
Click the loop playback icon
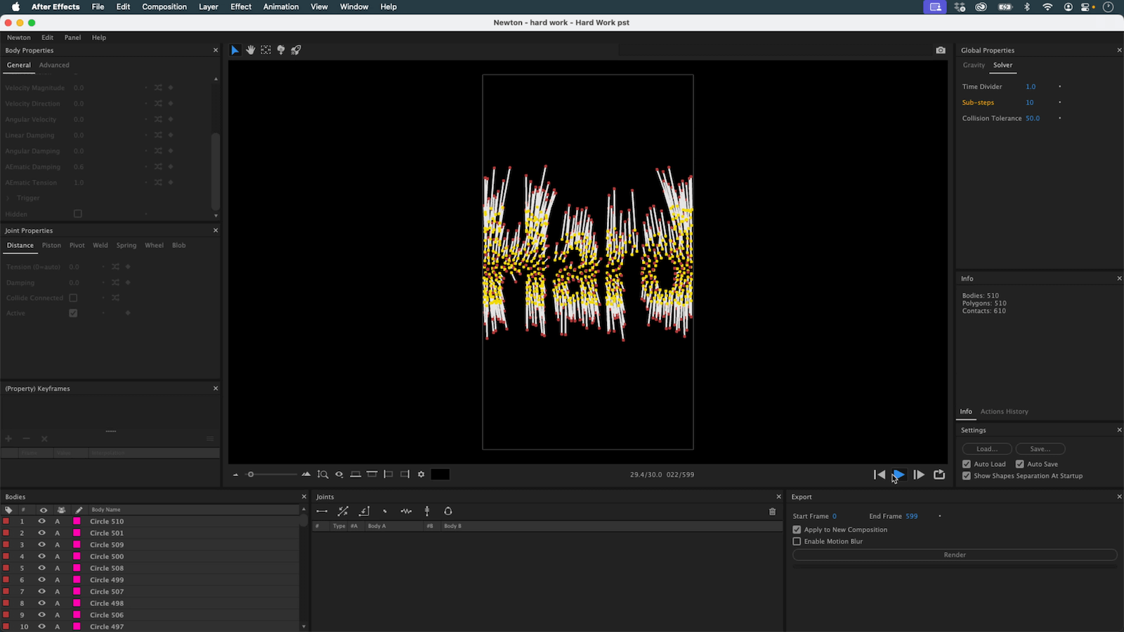939,475
